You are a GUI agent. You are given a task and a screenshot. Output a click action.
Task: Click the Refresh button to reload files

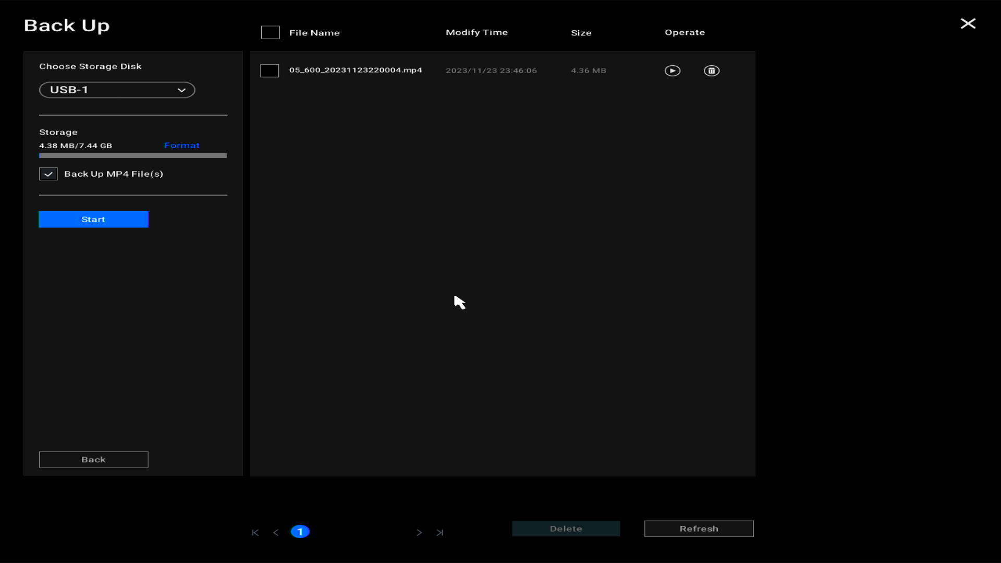click(x=699, y=529)
